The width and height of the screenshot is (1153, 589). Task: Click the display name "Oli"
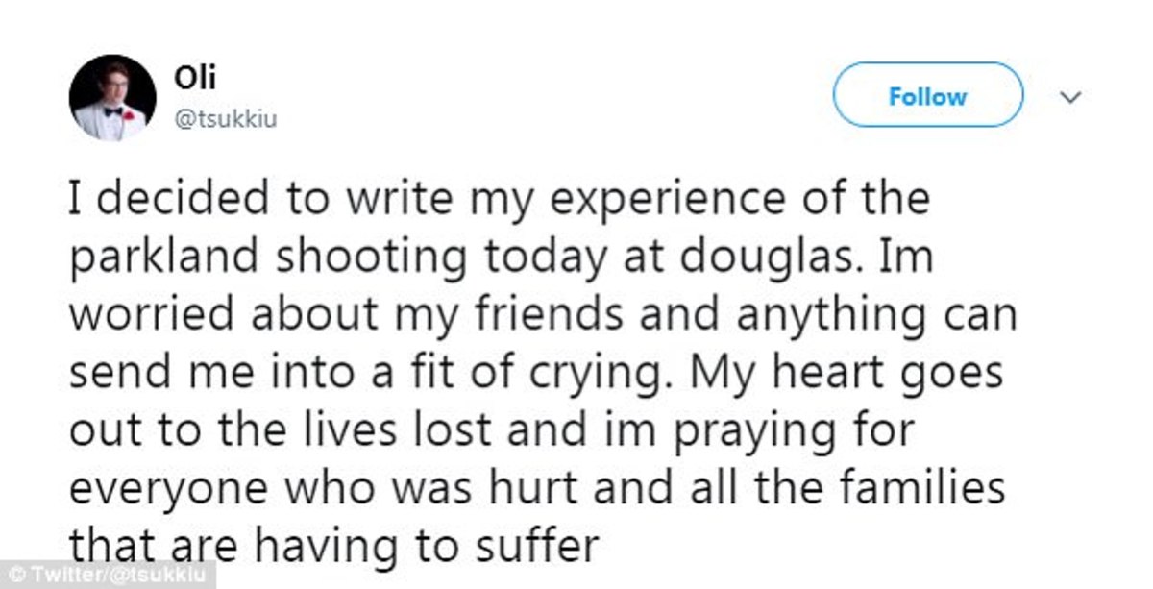189,79
